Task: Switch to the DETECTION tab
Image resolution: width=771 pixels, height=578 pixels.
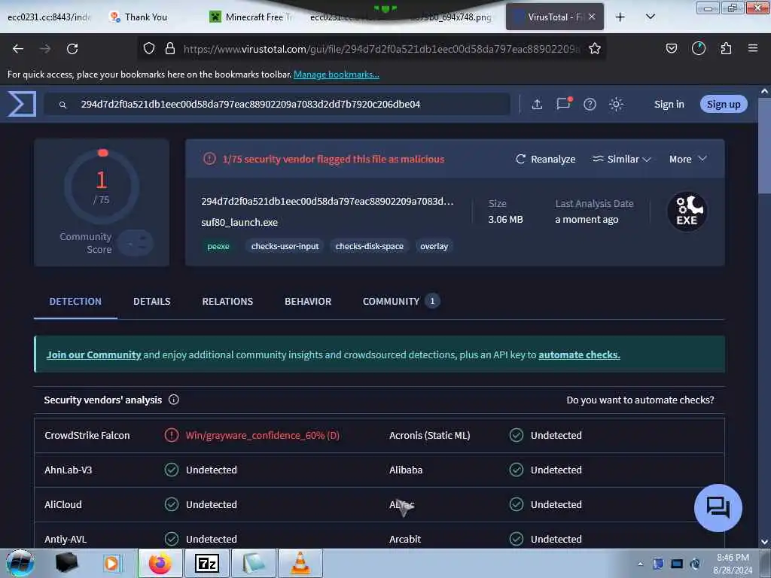Action: (x=75, y=301)
